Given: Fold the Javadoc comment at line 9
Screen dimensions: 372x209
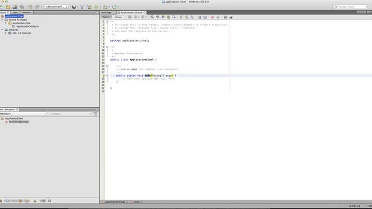Looking at the screenshot, I should point(108,47).
